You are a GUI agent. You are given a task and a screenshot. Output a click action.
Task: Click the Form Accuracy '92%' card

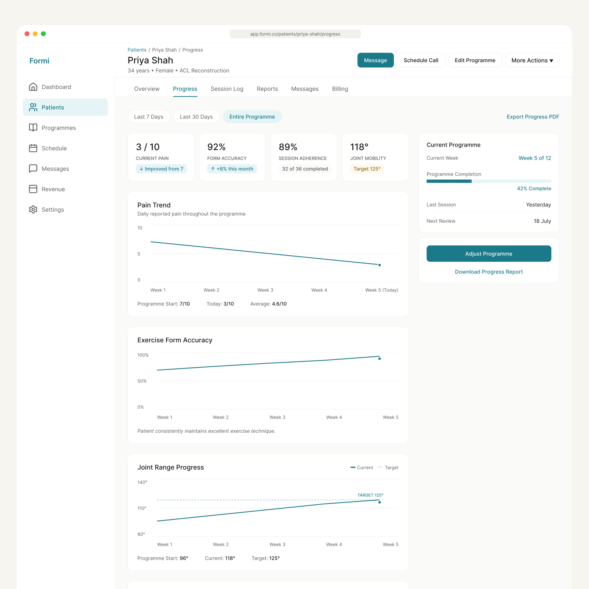(x=232, y=157)
